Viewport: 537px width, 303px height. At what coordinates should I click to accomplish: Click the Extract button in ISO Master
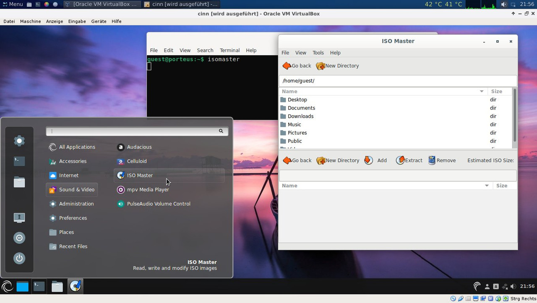(x=409, y=161)
